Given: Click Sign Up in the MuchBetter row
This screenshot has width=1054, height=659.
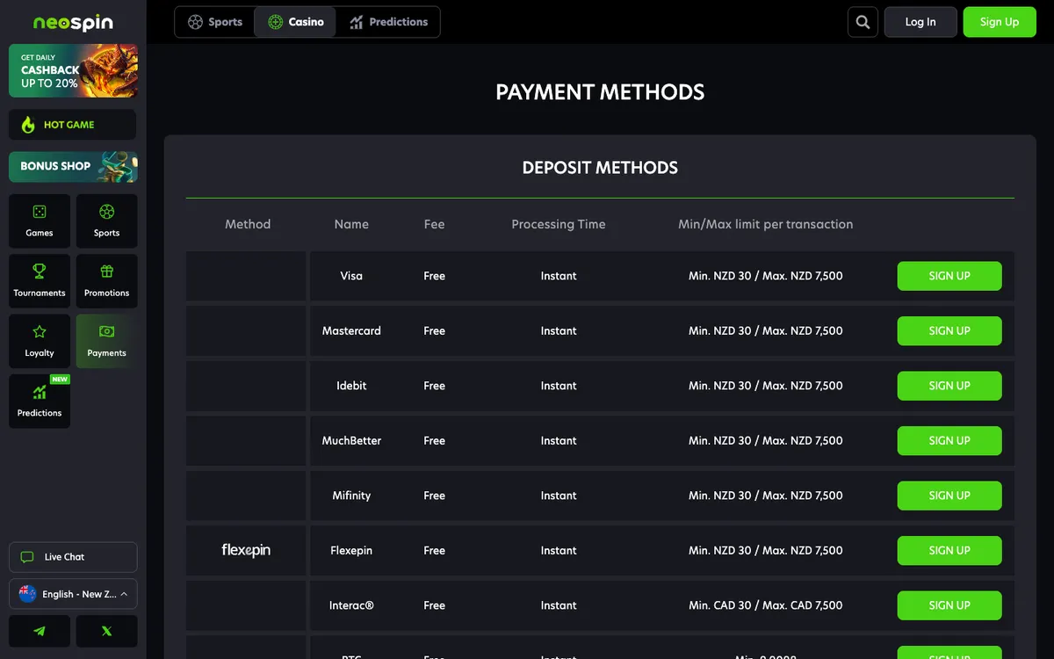Looking at the screenshot, I should (x=949, y=441).
